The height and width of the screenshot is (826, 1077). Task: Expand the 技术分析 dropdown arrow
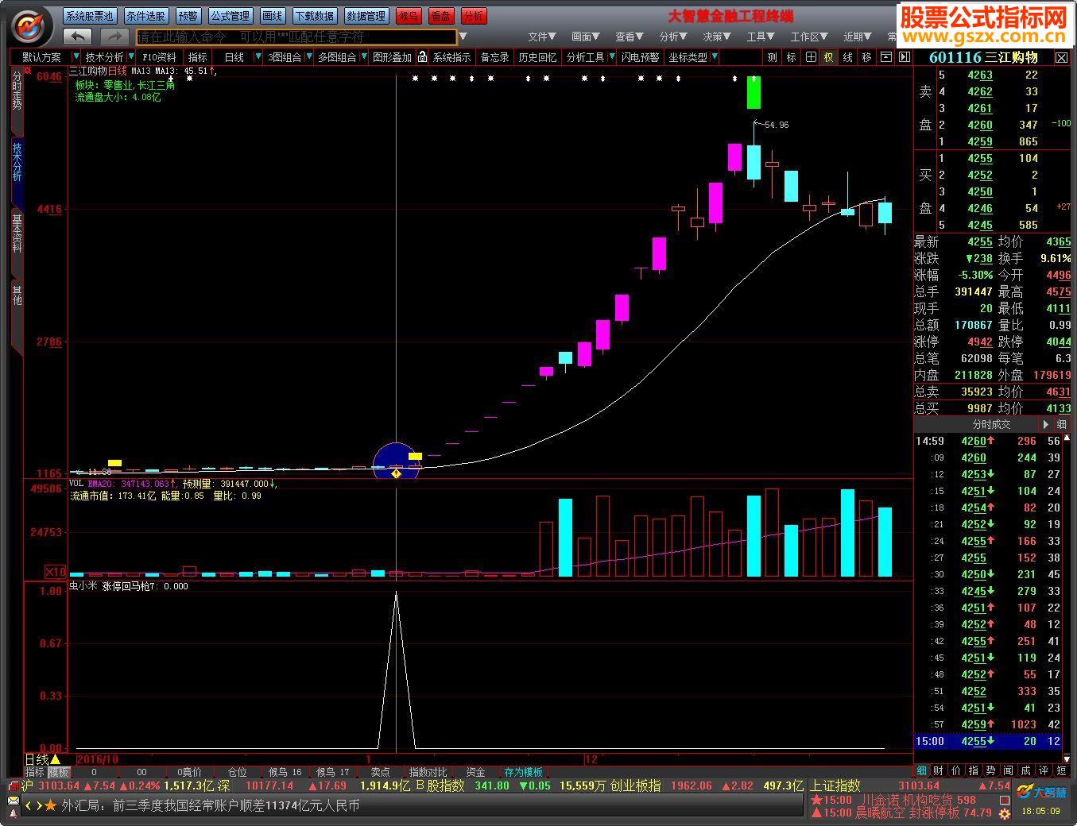131,57
